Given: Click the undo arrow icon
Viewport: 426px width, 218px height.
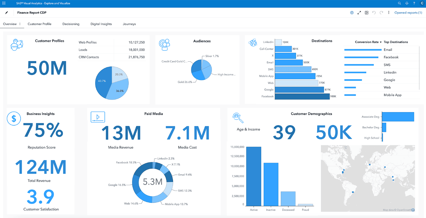Looking at the screenshot, I should point(374,13).
